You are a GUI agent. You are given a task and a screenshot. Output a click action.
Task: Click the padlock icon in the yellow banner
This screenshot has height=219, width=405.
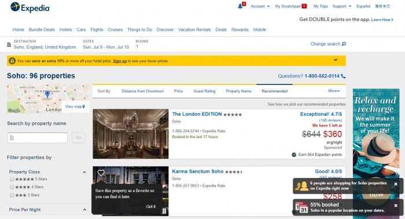coord(12,61)
